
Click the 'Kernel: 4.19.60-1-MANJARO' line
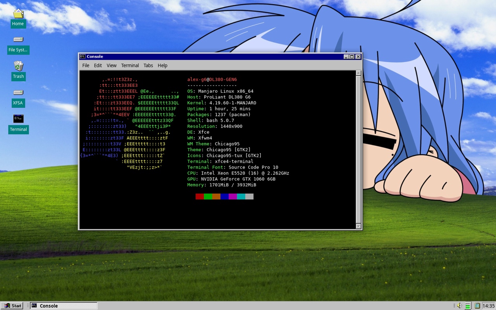coord(222,103)
